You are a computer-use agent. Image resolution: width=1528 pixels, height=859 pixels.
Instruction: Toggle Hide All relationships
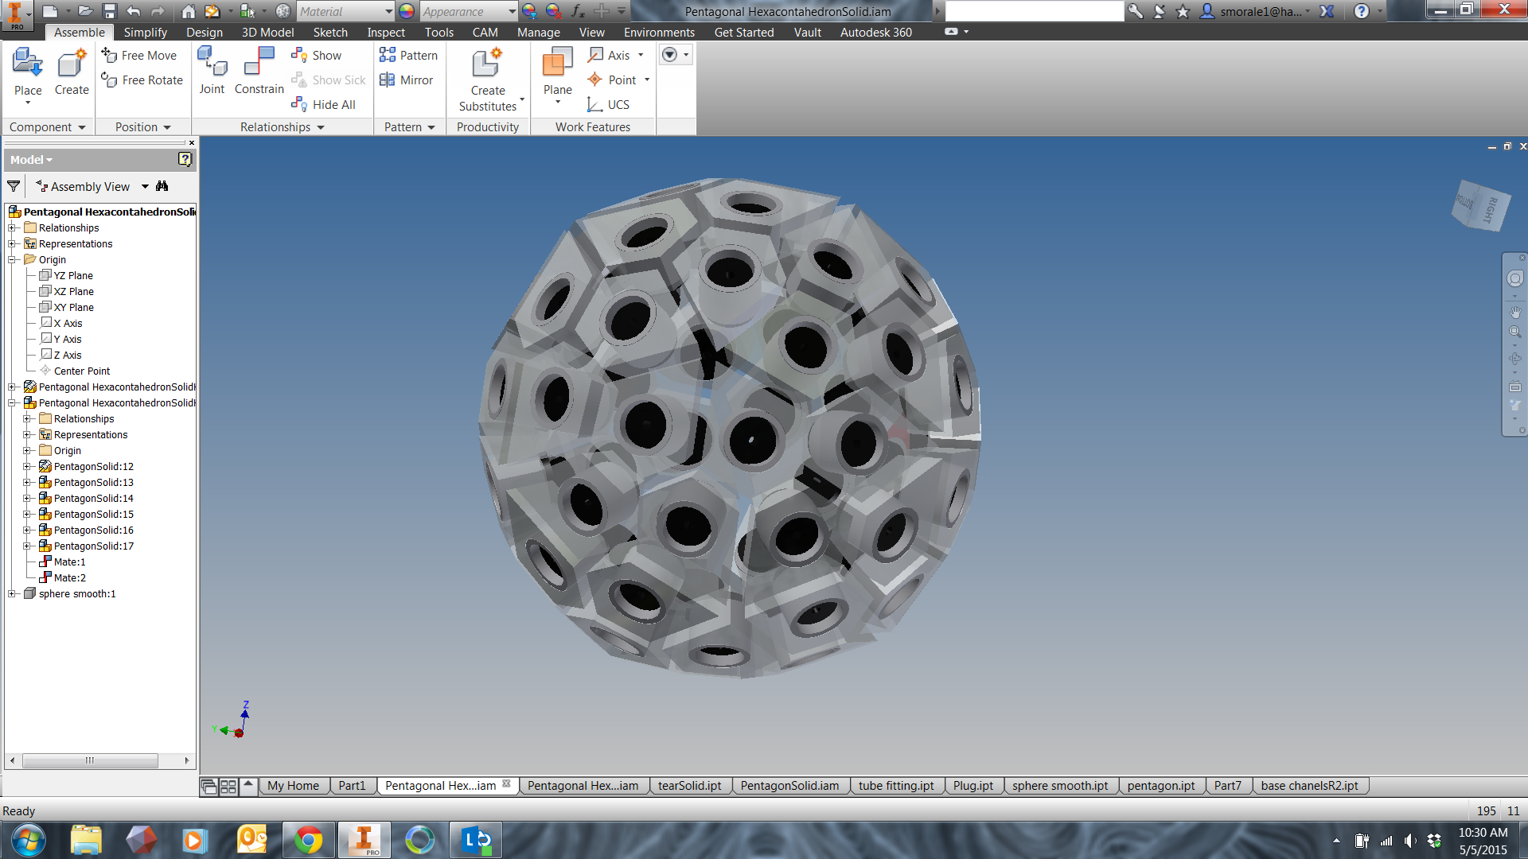[x=325, y=104]
